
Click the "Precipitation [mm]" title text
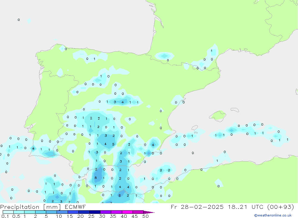(30, 207)
